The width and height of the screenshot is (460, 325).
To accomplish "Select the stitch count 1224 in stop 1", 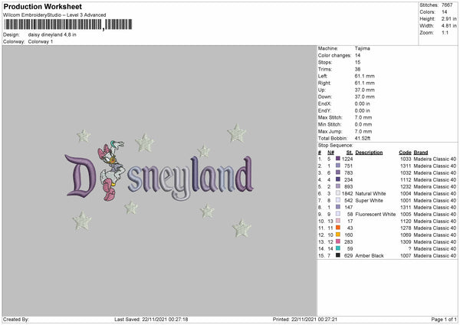I will pos(347,159).
